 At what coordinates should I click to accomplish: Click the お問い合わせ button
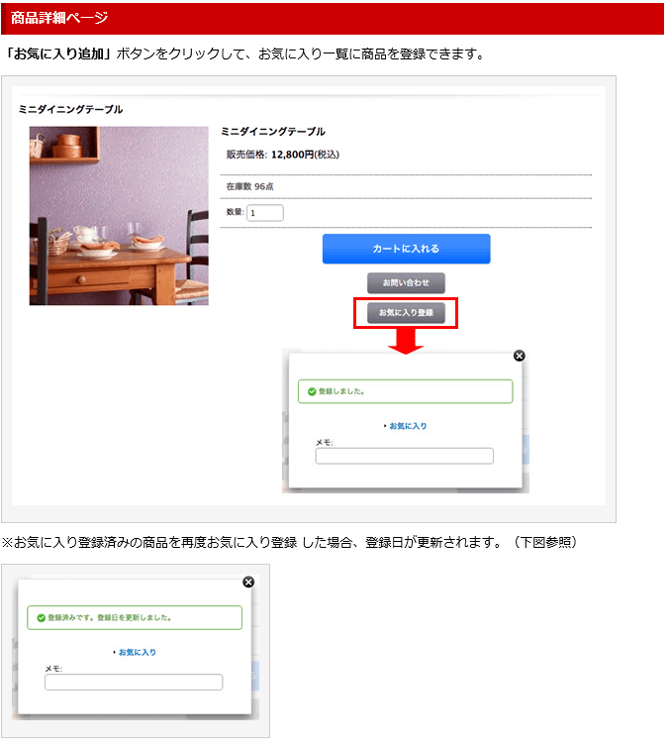coord(406,283)
